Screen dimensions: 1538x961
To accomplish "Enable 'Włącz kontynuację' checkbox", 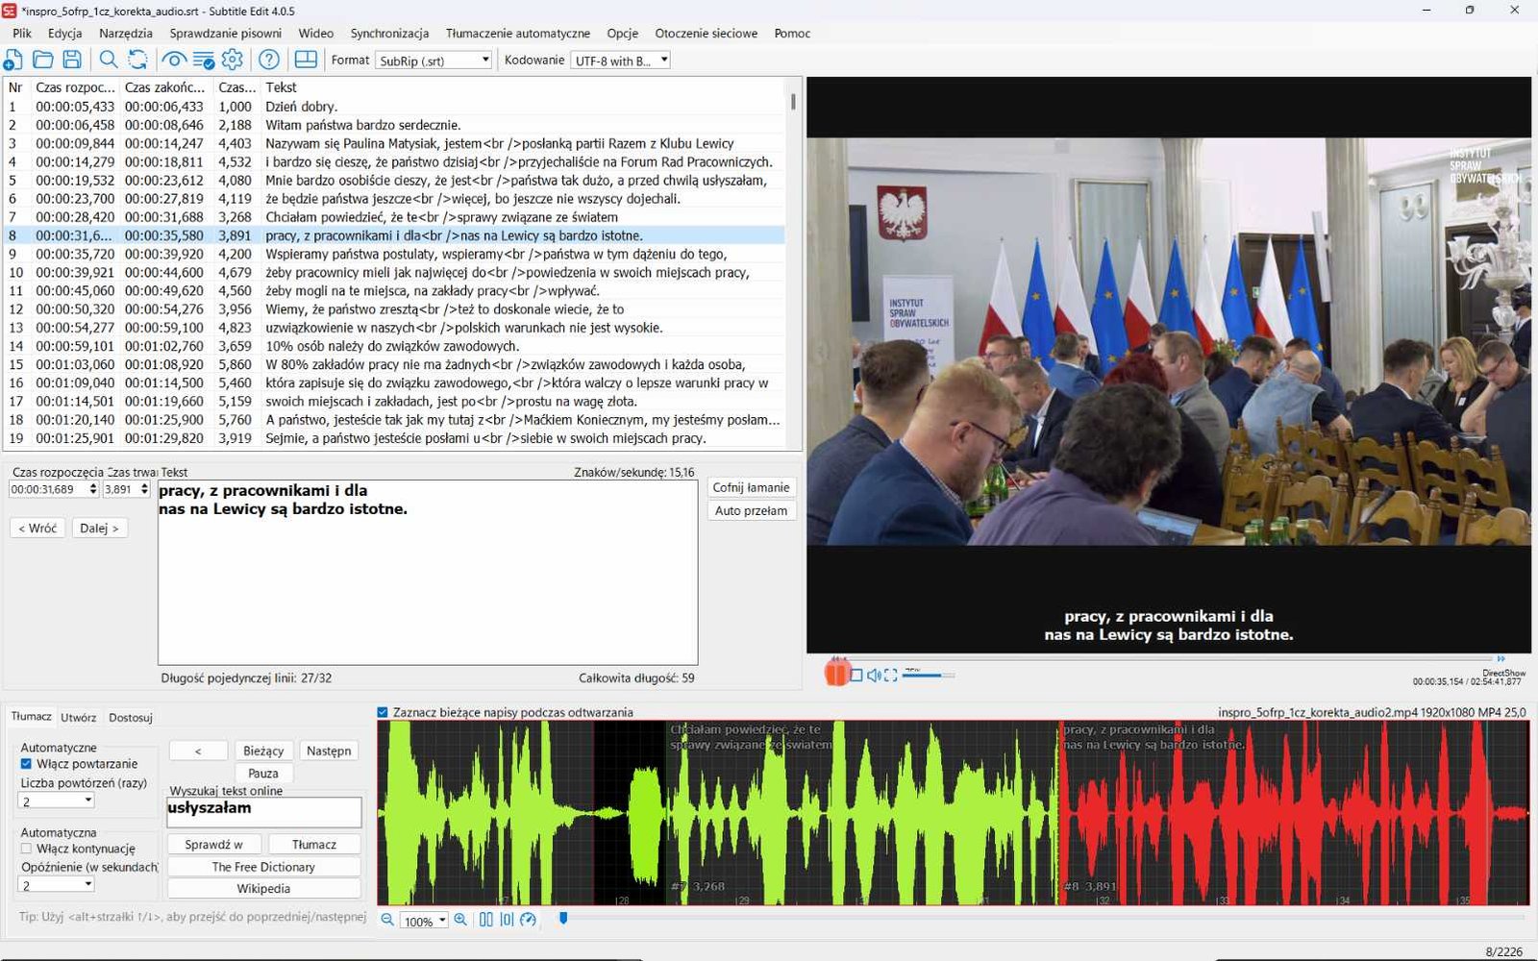I will coord(27,849).
